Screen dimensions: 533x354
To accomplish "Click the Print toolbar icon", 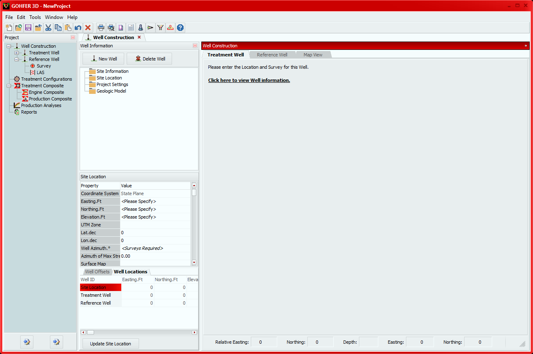I will pyautogui.click(x=101, y=28).
